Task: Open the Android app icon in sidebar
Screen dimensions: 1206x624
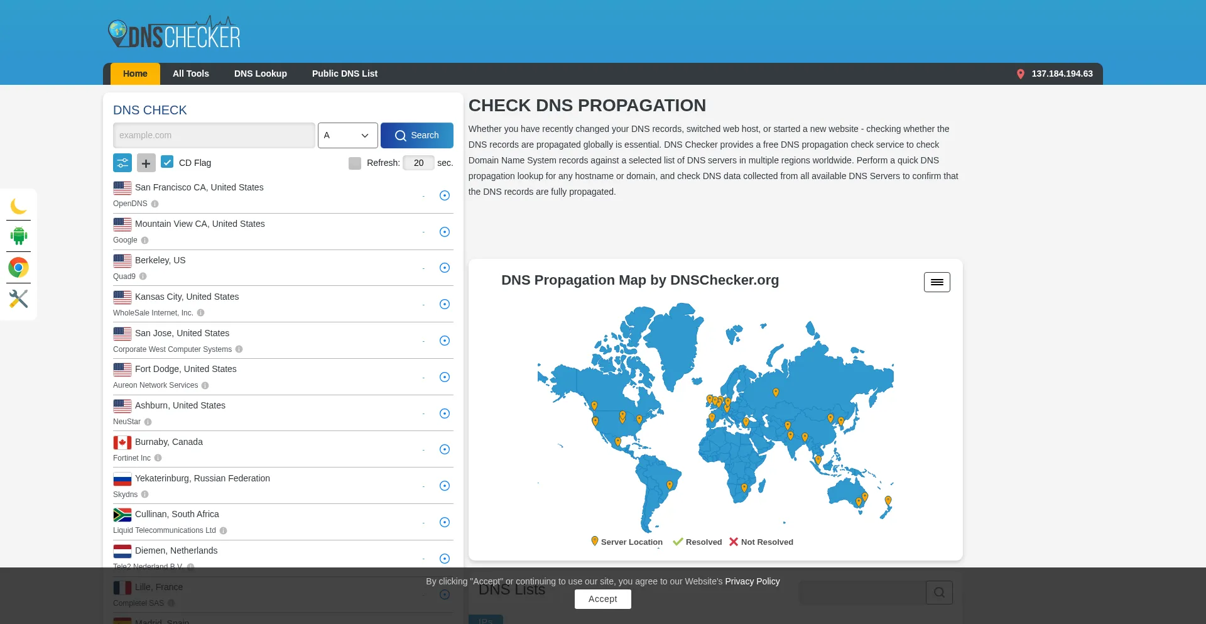Action: coord(18,236)
